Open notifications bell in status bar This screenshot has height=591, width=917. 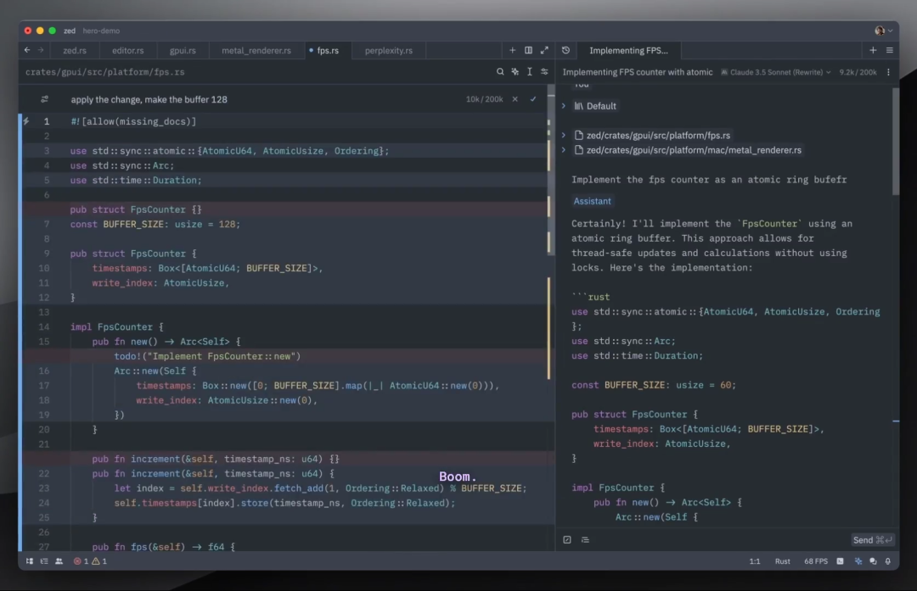[x=888, y=560]
